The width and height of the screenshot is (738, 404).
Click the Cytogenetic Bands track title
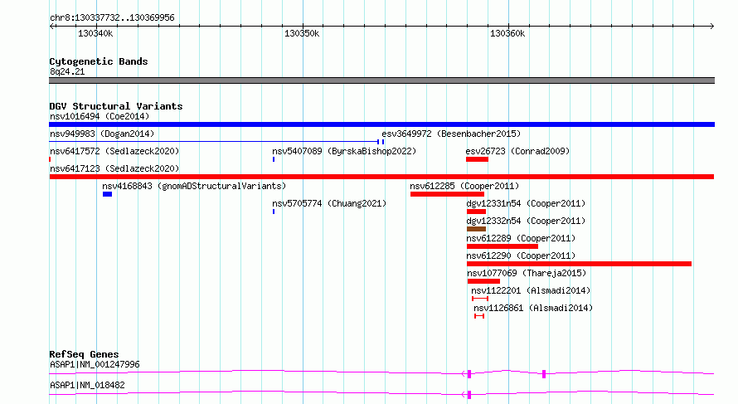tap(99, 61)
